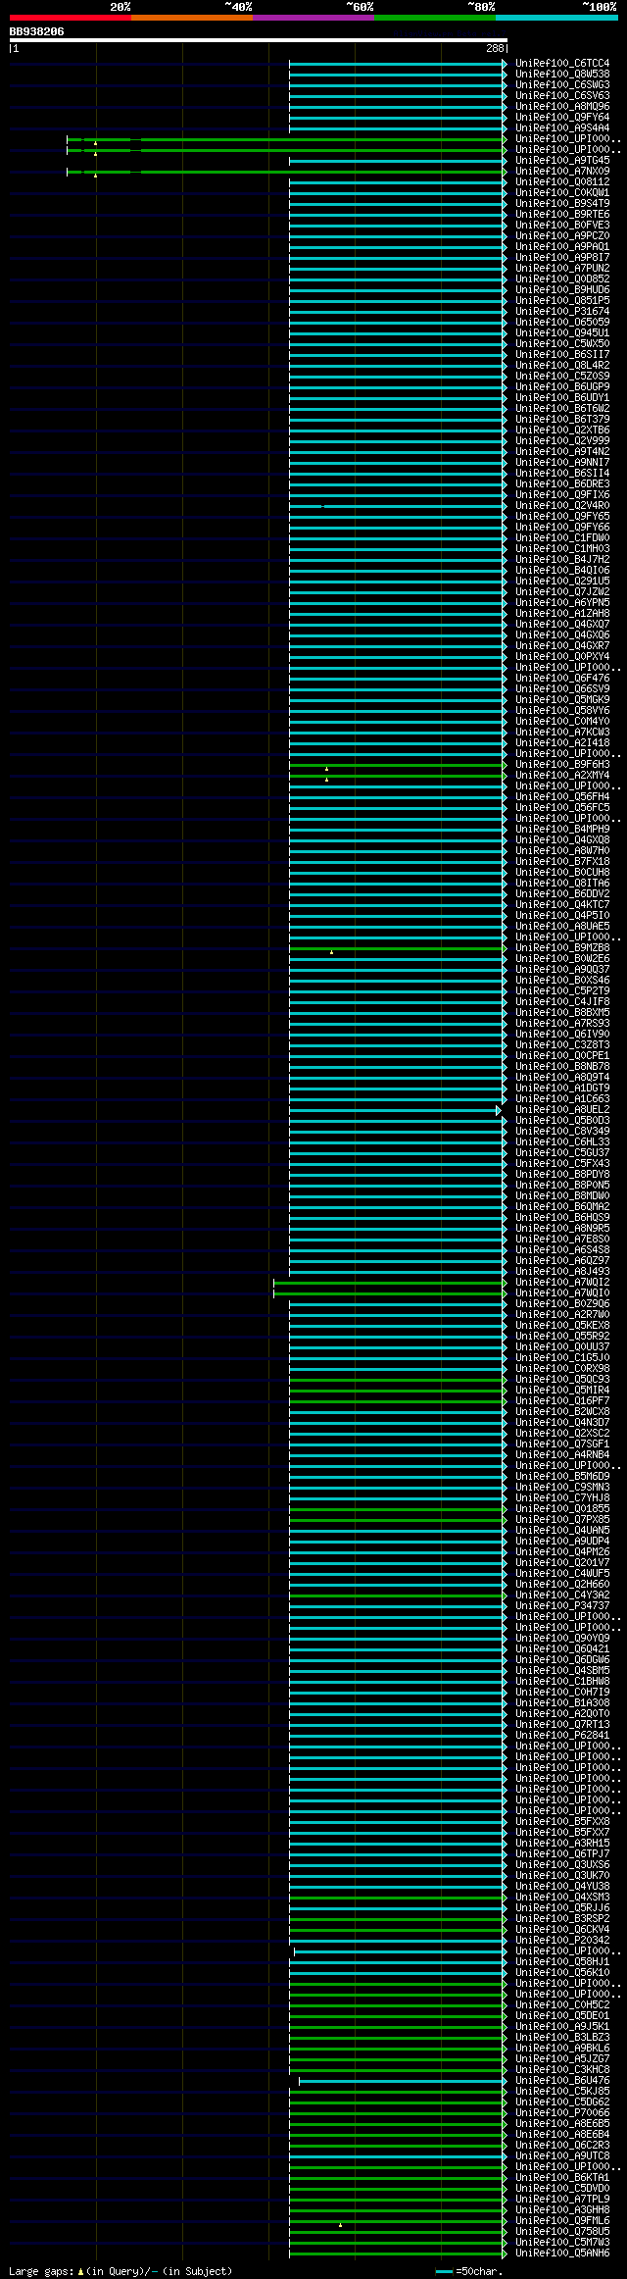Click the query end position 288
Screen dimensions: 627x2279
(495, 48)
